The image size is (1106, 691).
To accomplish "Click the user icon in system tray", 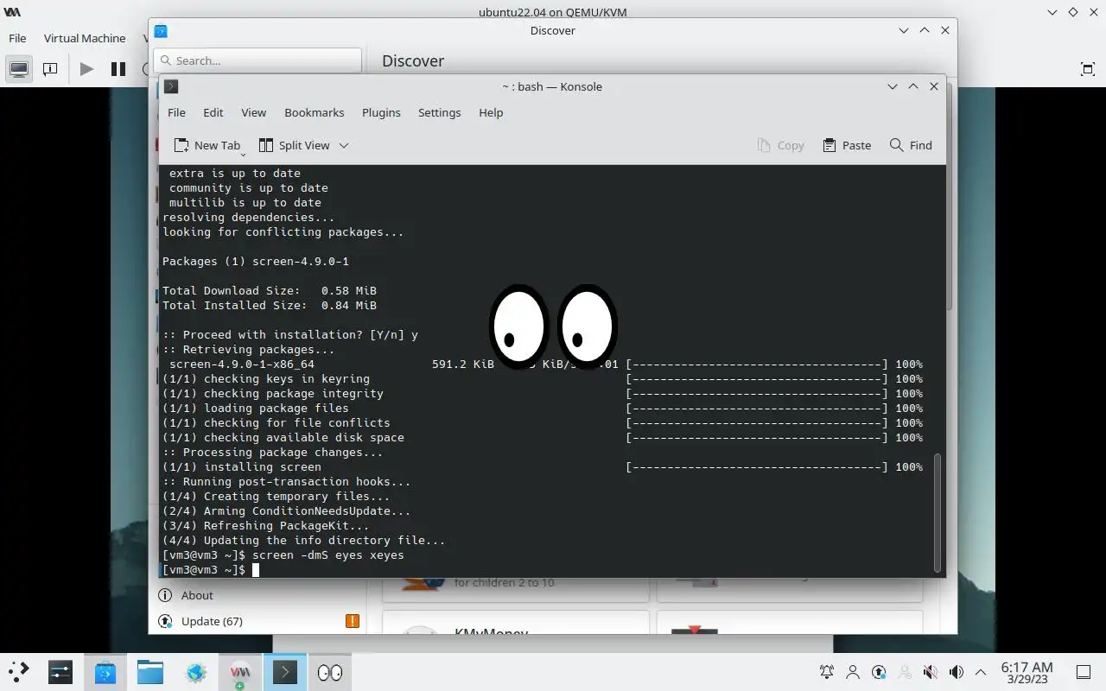I will point(853,671).
